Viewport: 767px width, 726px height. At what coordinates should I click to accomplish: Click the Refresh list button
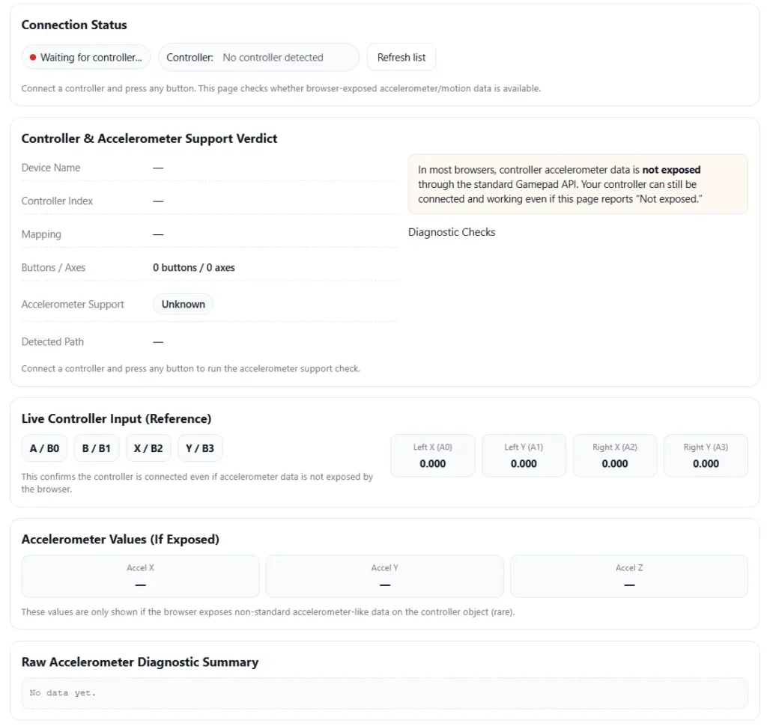point(401,58)
